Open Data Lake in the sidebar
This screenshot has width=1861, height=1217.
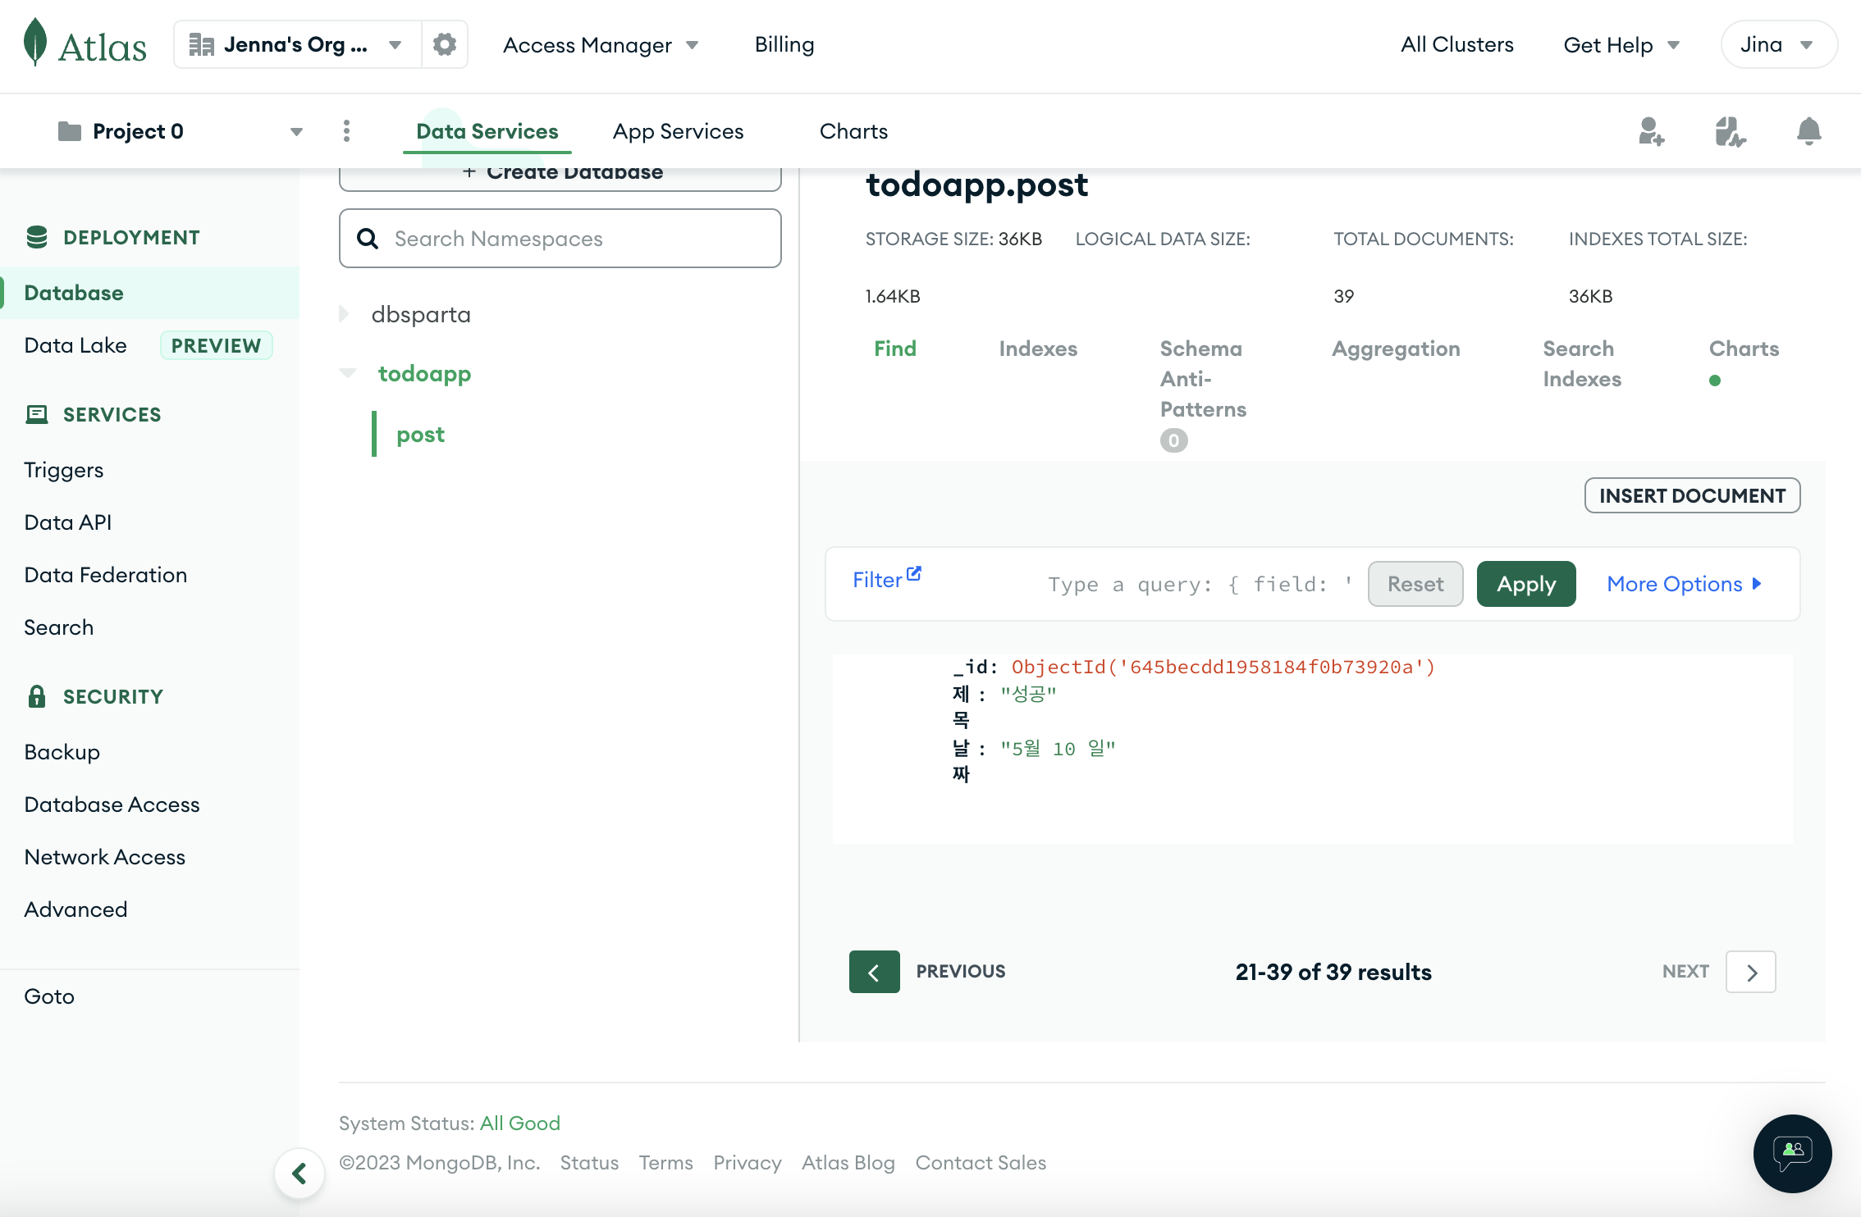(x=75, y=345)
